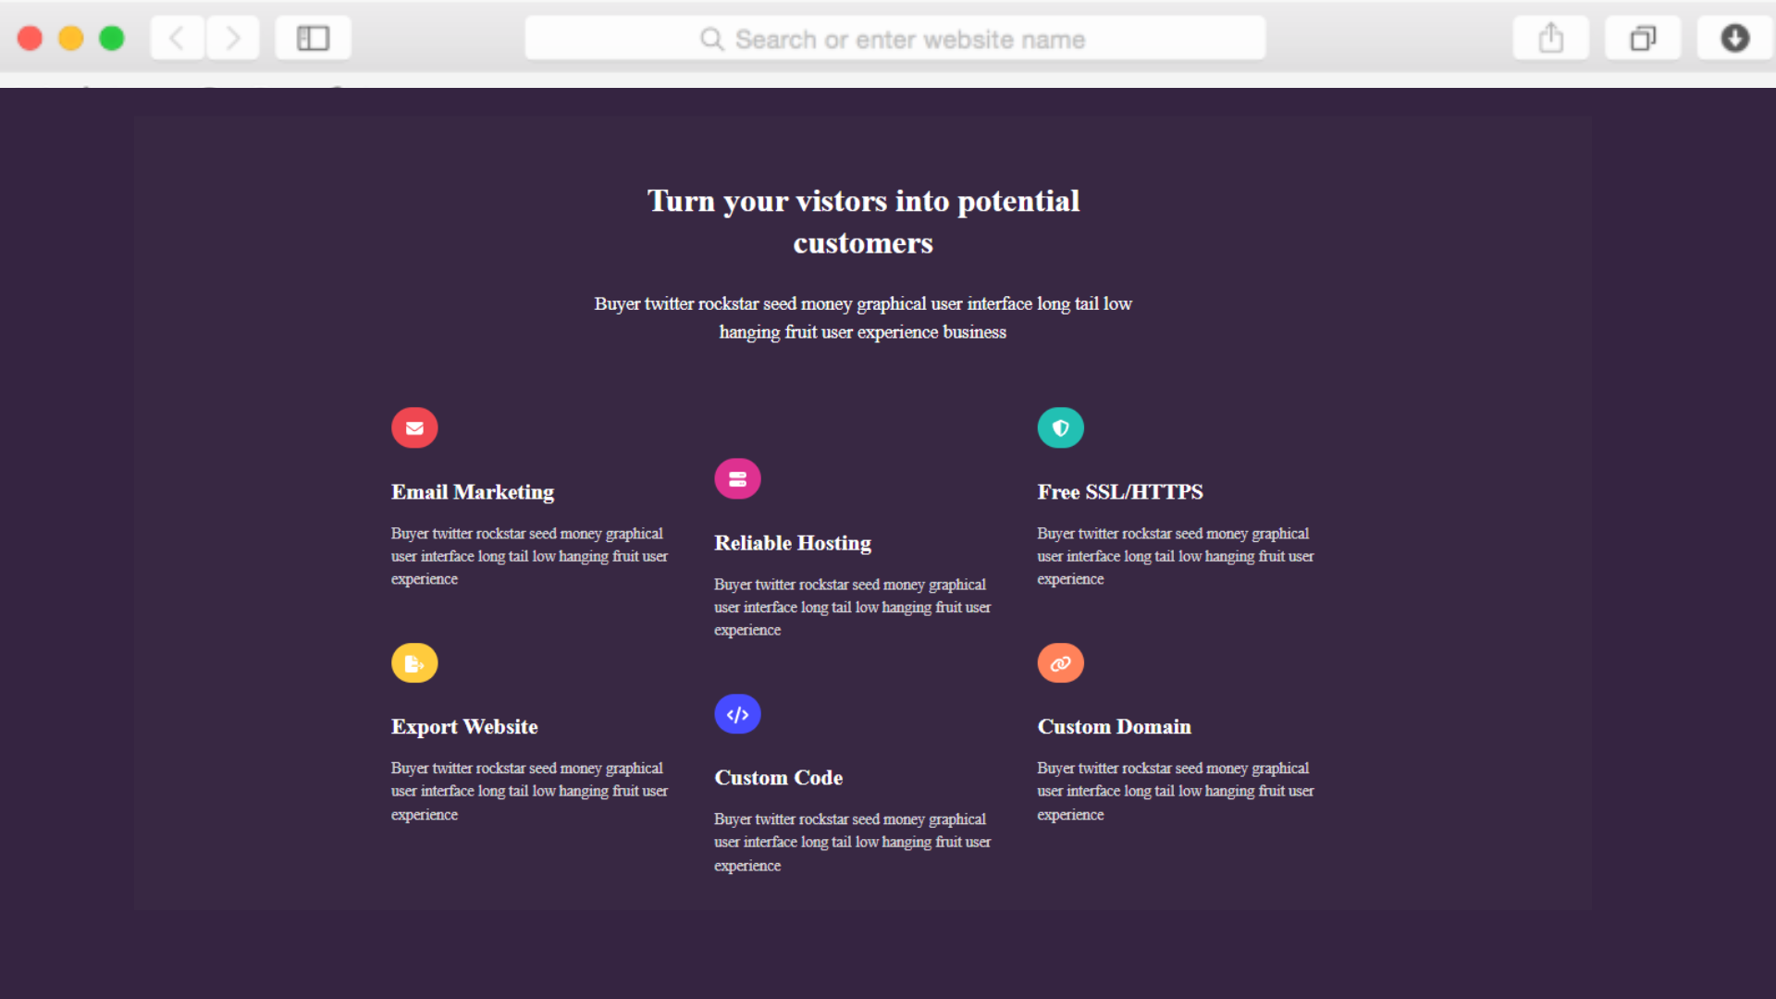Toggle the browser sidebar panel
This screenshot has width=1776, height=999.
(313, 39)
